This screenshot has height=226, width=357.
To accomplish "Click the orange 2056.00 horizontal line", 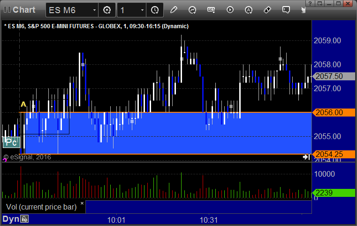I will [x=166, y=112].
